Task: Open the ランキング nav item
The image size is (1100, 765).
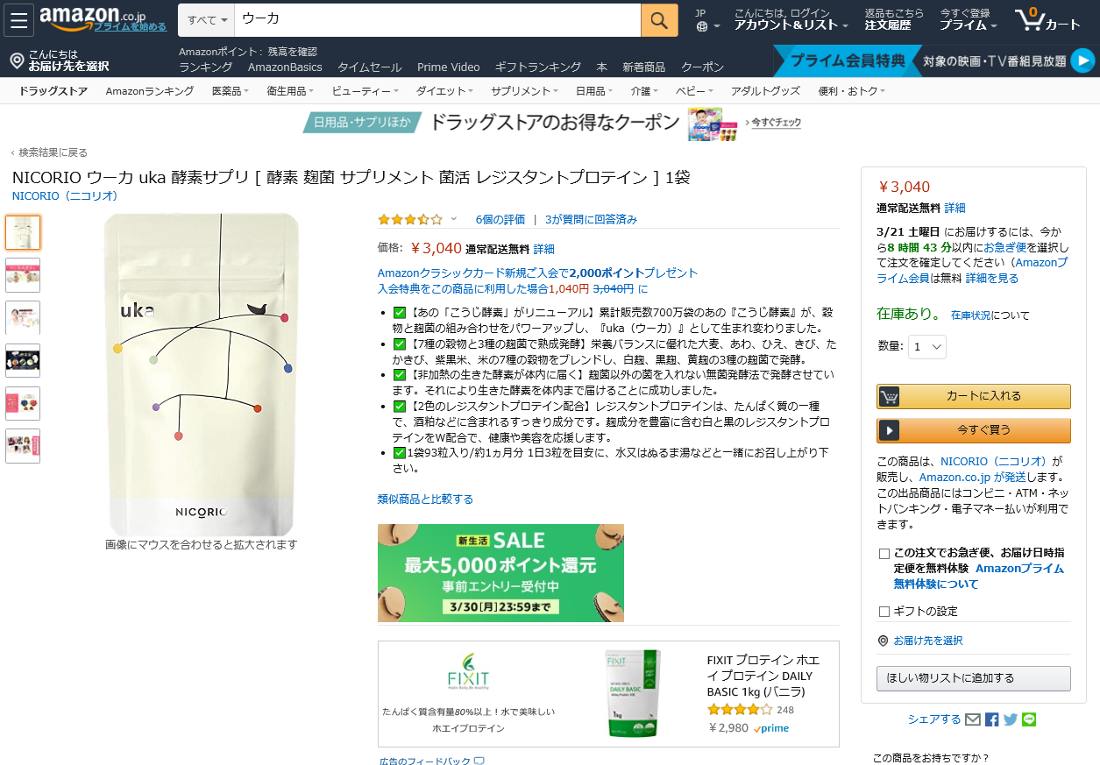Action: click(x=206, y=67)
